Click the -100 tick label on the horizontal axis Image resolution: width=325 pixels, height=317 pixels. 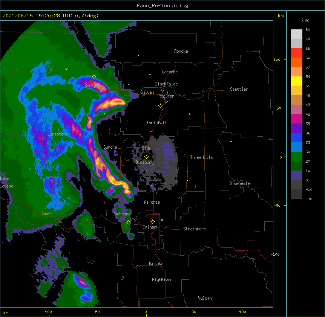point(47,312)
